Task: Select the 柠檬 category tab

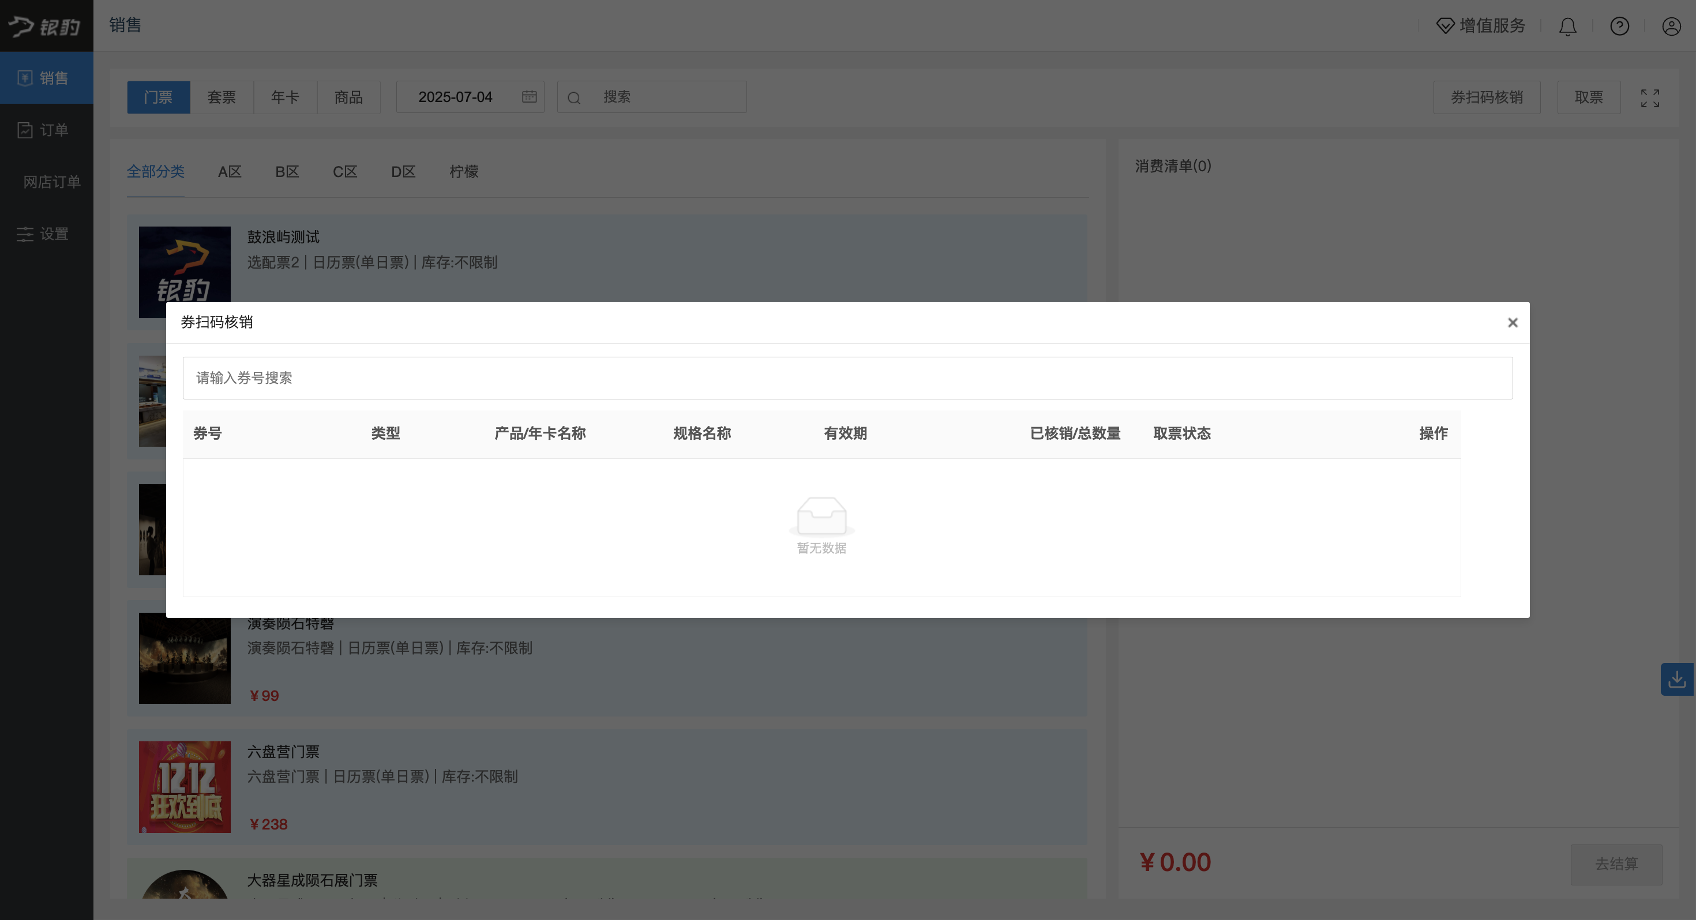Action: tap(463, 171)
